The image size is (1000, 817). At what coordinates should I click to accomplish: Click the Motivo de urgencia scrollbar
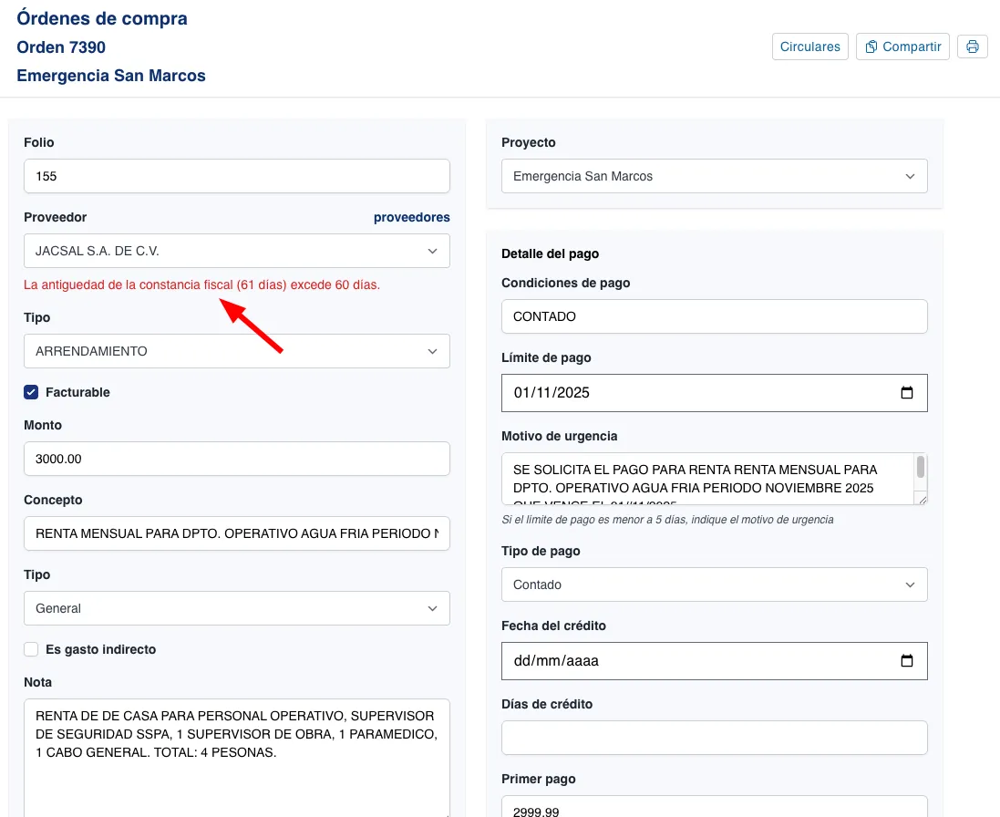click(921, 470)
